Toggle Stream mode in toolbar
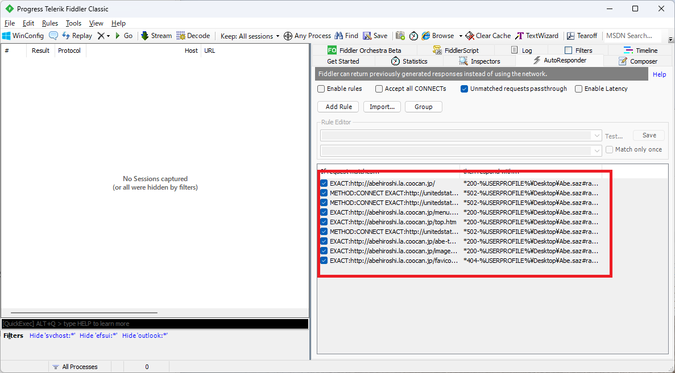 click(x=156, y=36)
